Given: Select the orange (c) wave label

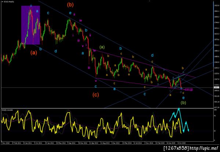Looking at the screenshot, I should pos(96,95).
